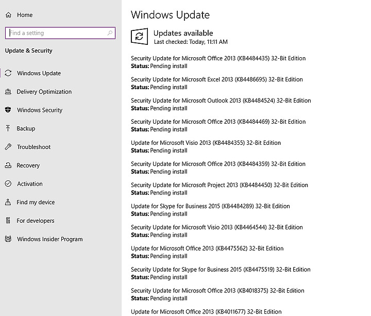Click the Backup upward arrow icon

point(8,128)
